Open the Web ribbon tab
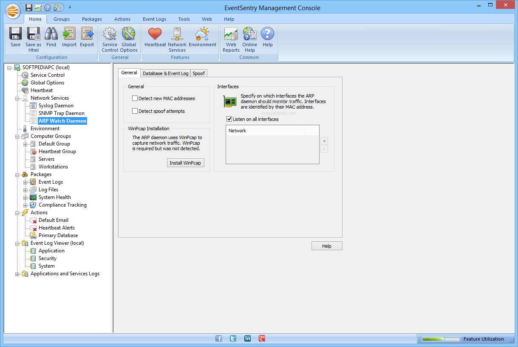Image resolution: width=518 pixels, height=347 pixels. [x=207, y=19]
